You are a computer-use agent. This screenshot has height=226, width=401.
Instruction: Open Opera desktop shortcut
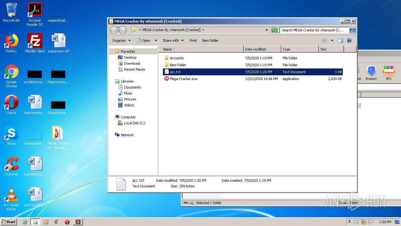click(x=11, y=105)
